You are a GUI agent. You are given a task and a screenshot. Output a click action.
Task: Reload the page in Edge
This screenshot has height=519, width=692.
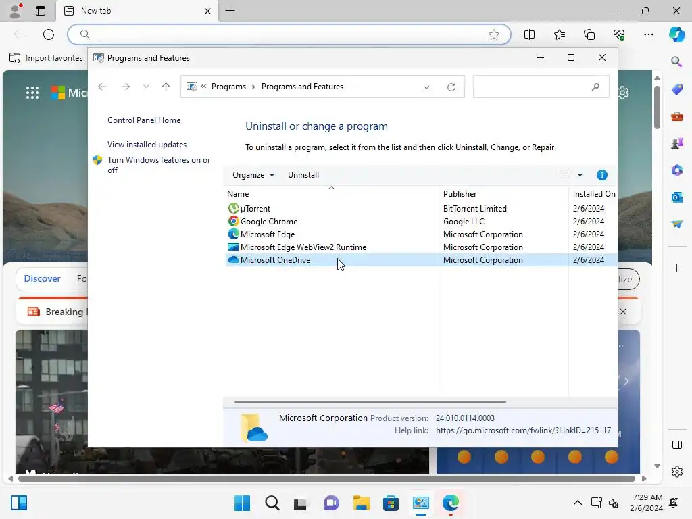click(x=49, y=34)
